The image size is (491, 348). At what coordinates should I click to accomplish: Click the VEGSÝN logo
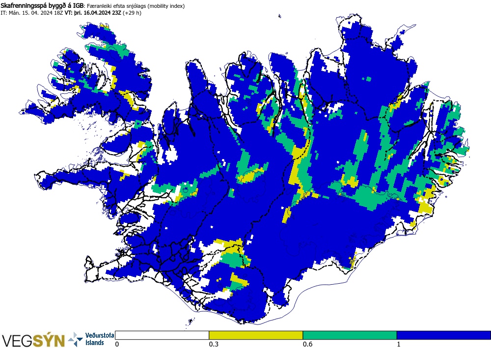coord(33,341)
